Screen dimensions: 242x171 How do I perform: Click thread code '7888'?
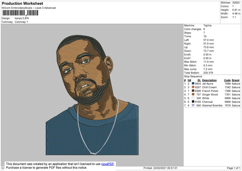tap(227, 83)
